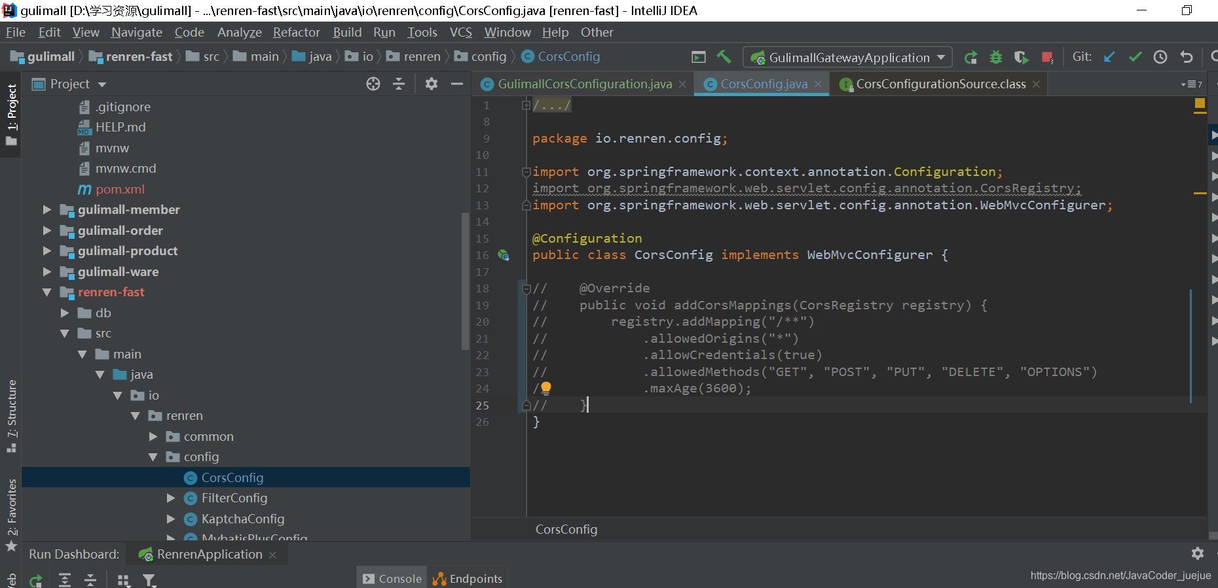Open the Endpoints tab
This screenshot has width=1218, height=588.
tap(468, 579)
